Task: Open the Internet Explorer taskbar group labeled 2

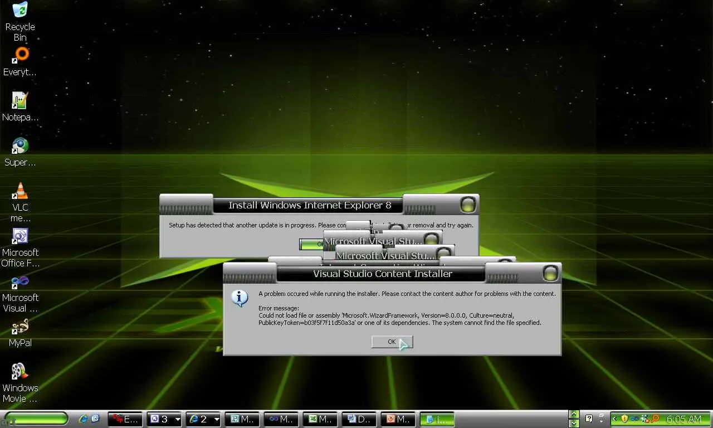Action: 203,419
